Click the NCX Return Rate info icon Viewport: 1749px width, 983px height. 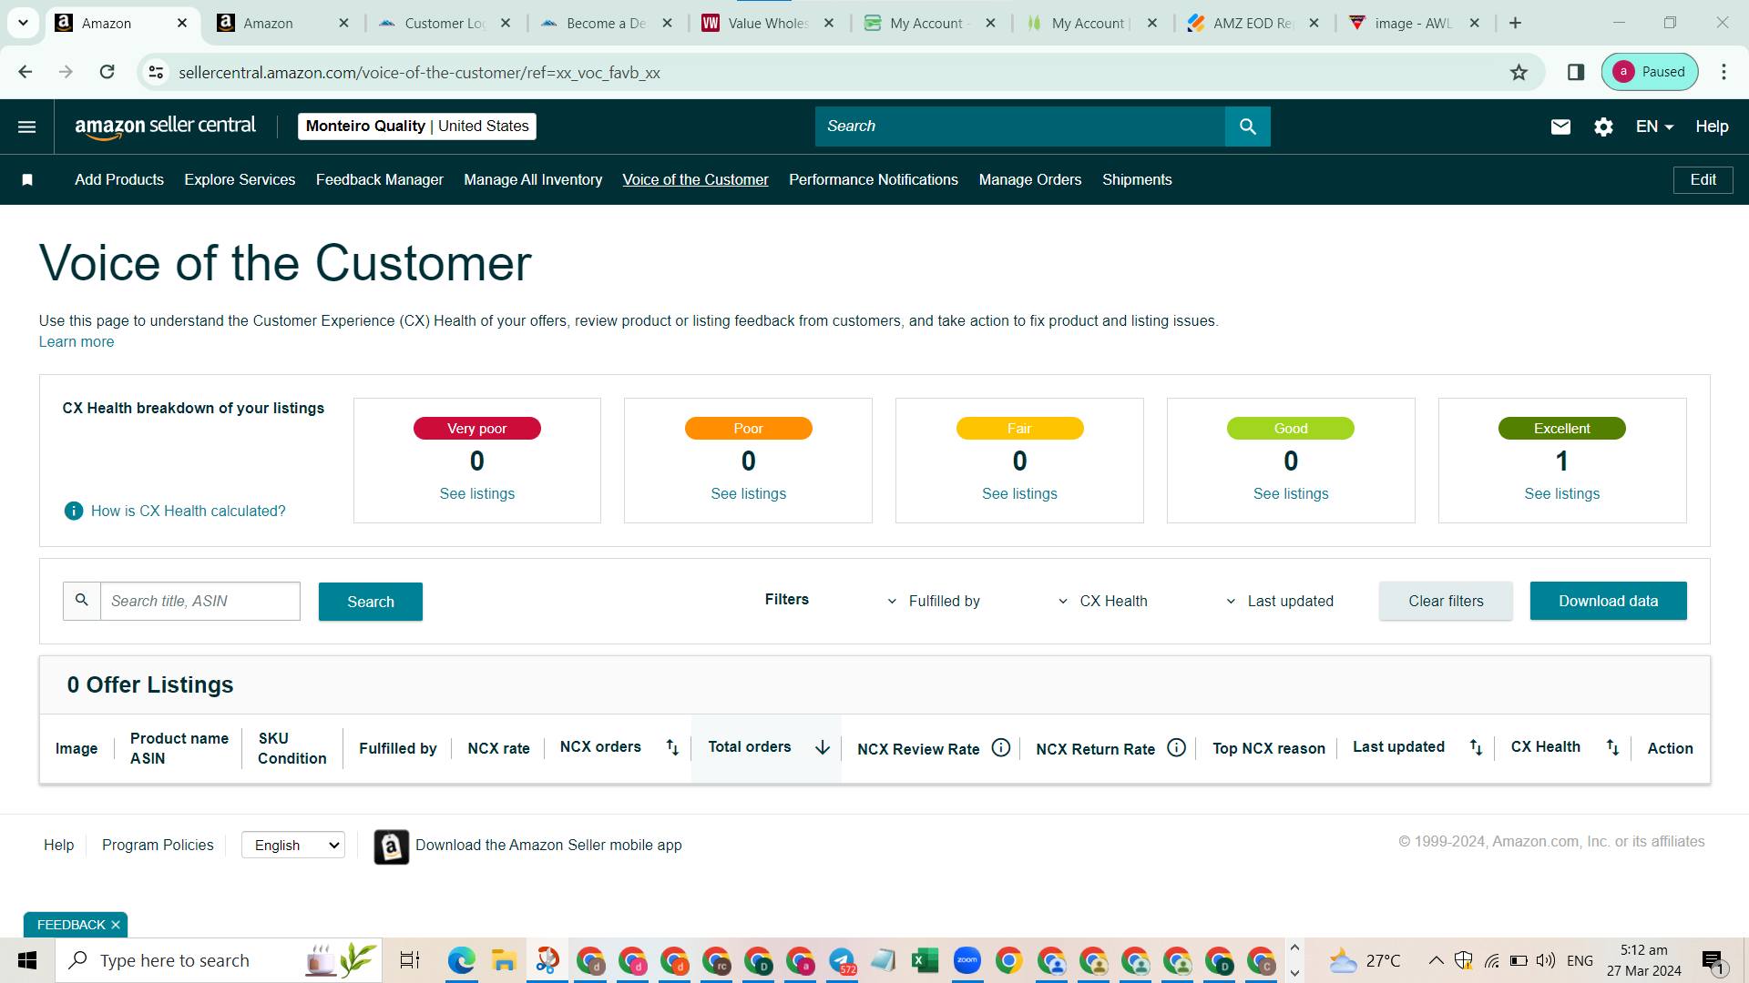1177,748
